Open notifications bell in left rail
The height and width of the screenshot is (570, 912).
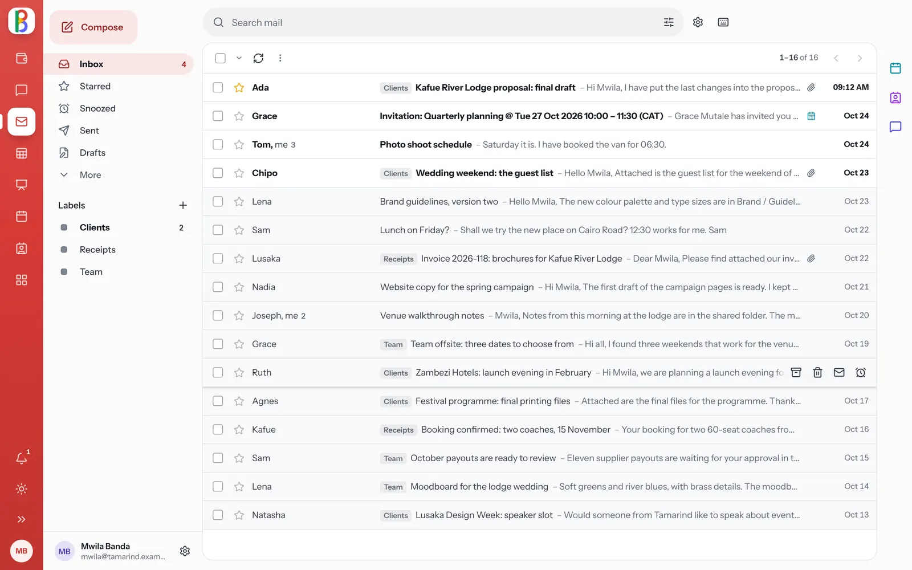point(22,458)
